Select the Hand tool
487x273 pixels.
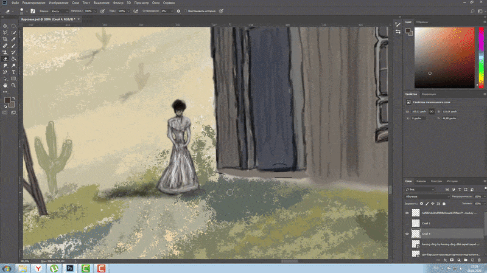point(5,85)
